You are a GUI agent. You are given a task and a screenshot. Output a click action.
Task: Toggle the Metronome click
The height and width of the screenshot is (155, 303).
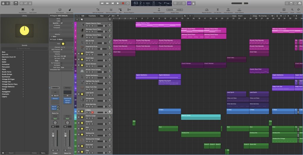pos(194,3)
